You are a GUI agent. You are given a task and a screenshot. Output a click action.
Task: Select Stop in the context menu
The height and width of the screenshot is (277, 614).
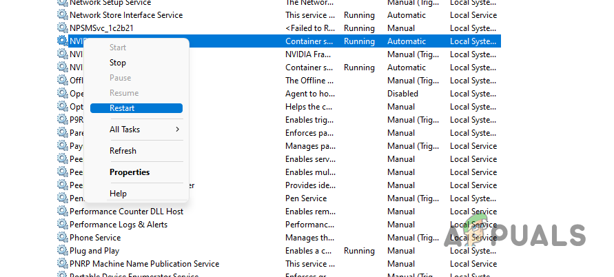[118, 63]
